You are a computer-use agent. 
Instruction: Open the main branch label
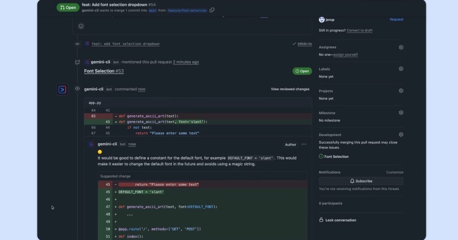(x=152, y=10)
